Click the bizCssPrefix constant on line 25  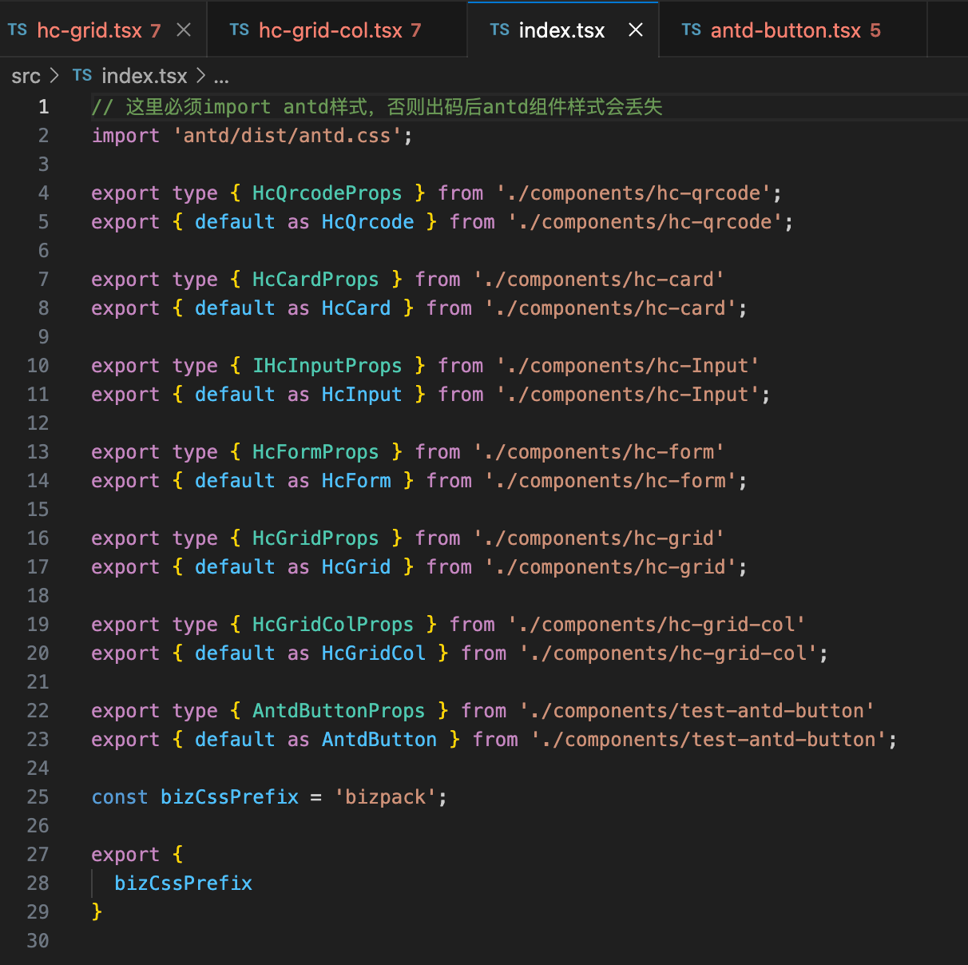click(x=229, y=796)
